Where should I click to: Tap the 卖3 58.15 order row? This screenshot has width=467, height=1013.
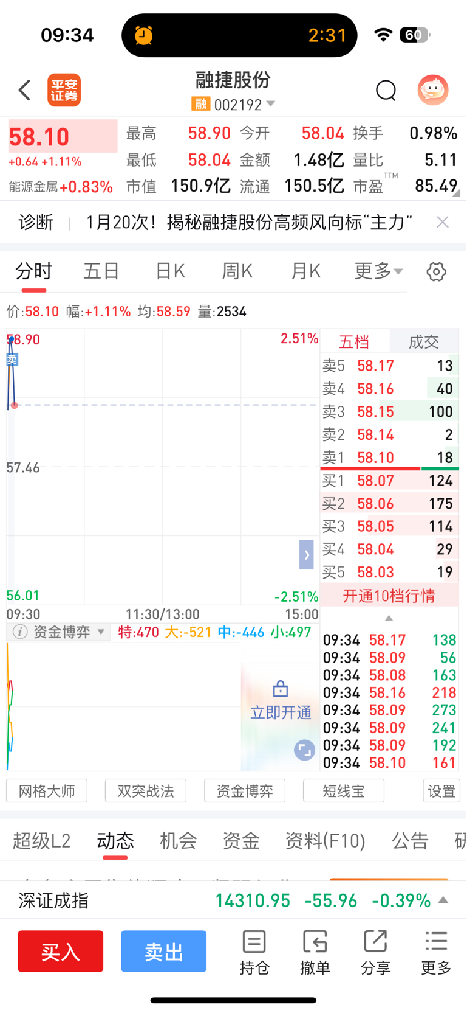coord(389,411)
